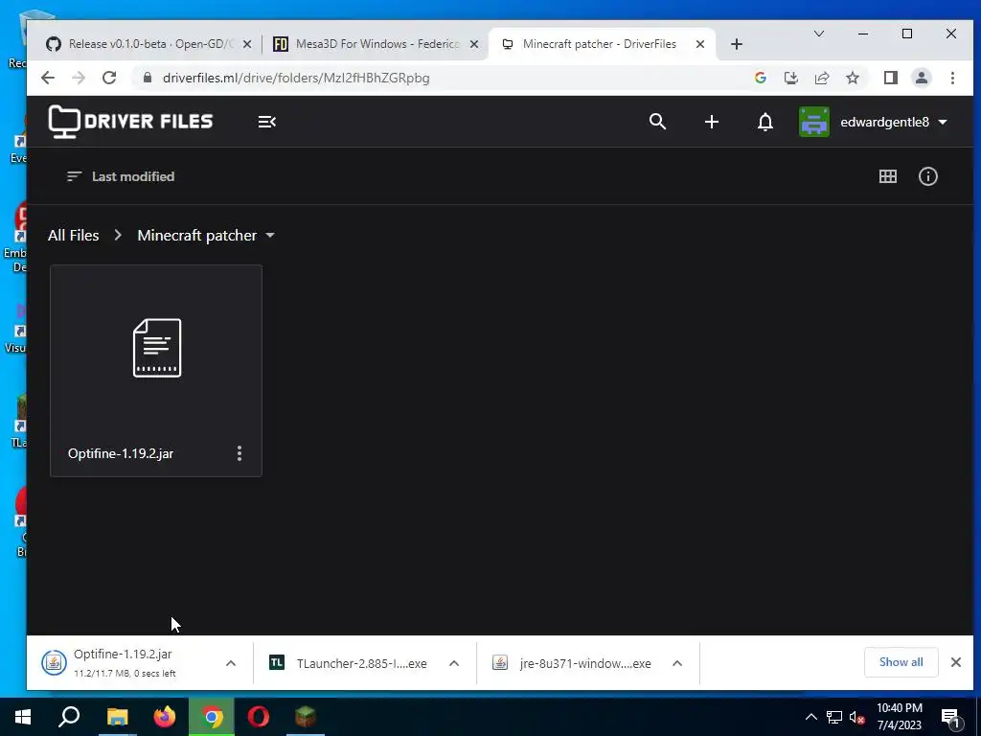This screenshot has width=981, height=736.
Task: Close the Mesa3D For Windows tab
Action: click(x=474, y=44)
